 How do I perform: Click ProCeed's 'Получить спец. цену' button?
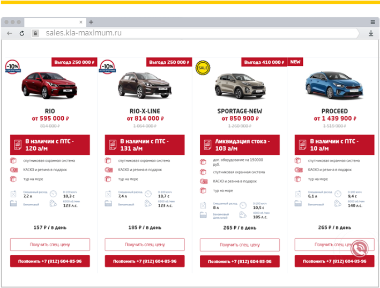point(334,245)
